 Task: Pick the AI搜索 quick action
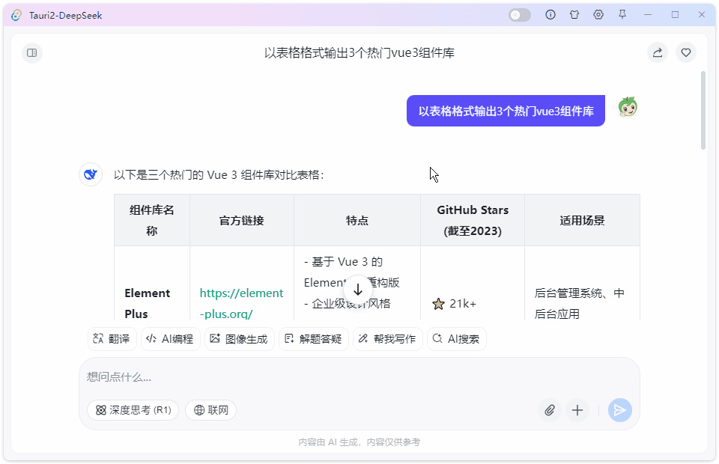tap(456, 339)
